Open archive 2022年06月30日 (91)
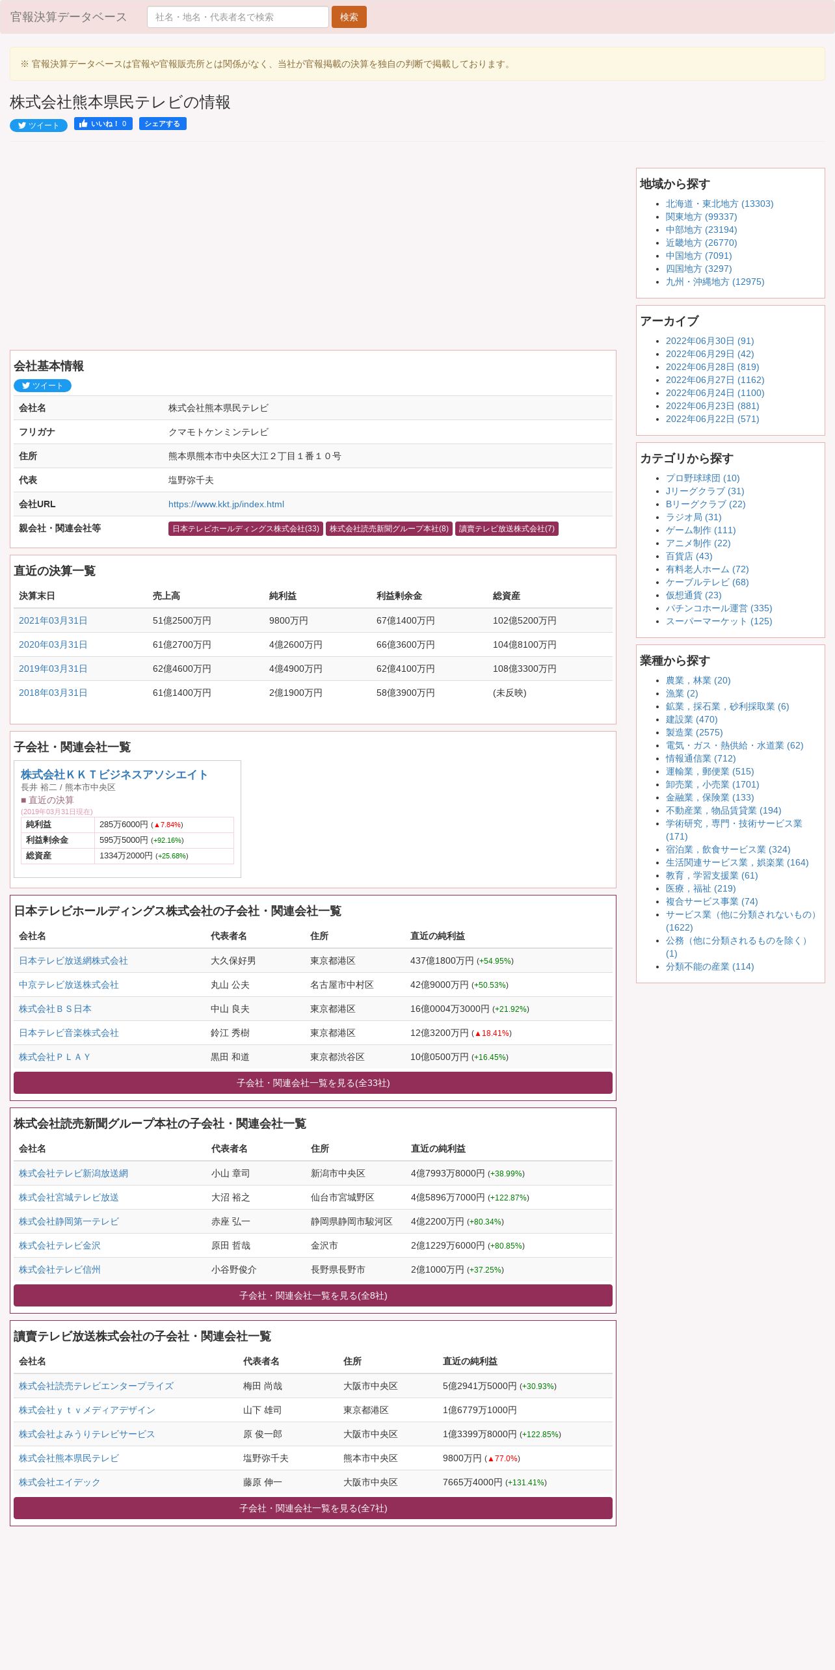 click(x=709, y=341)
